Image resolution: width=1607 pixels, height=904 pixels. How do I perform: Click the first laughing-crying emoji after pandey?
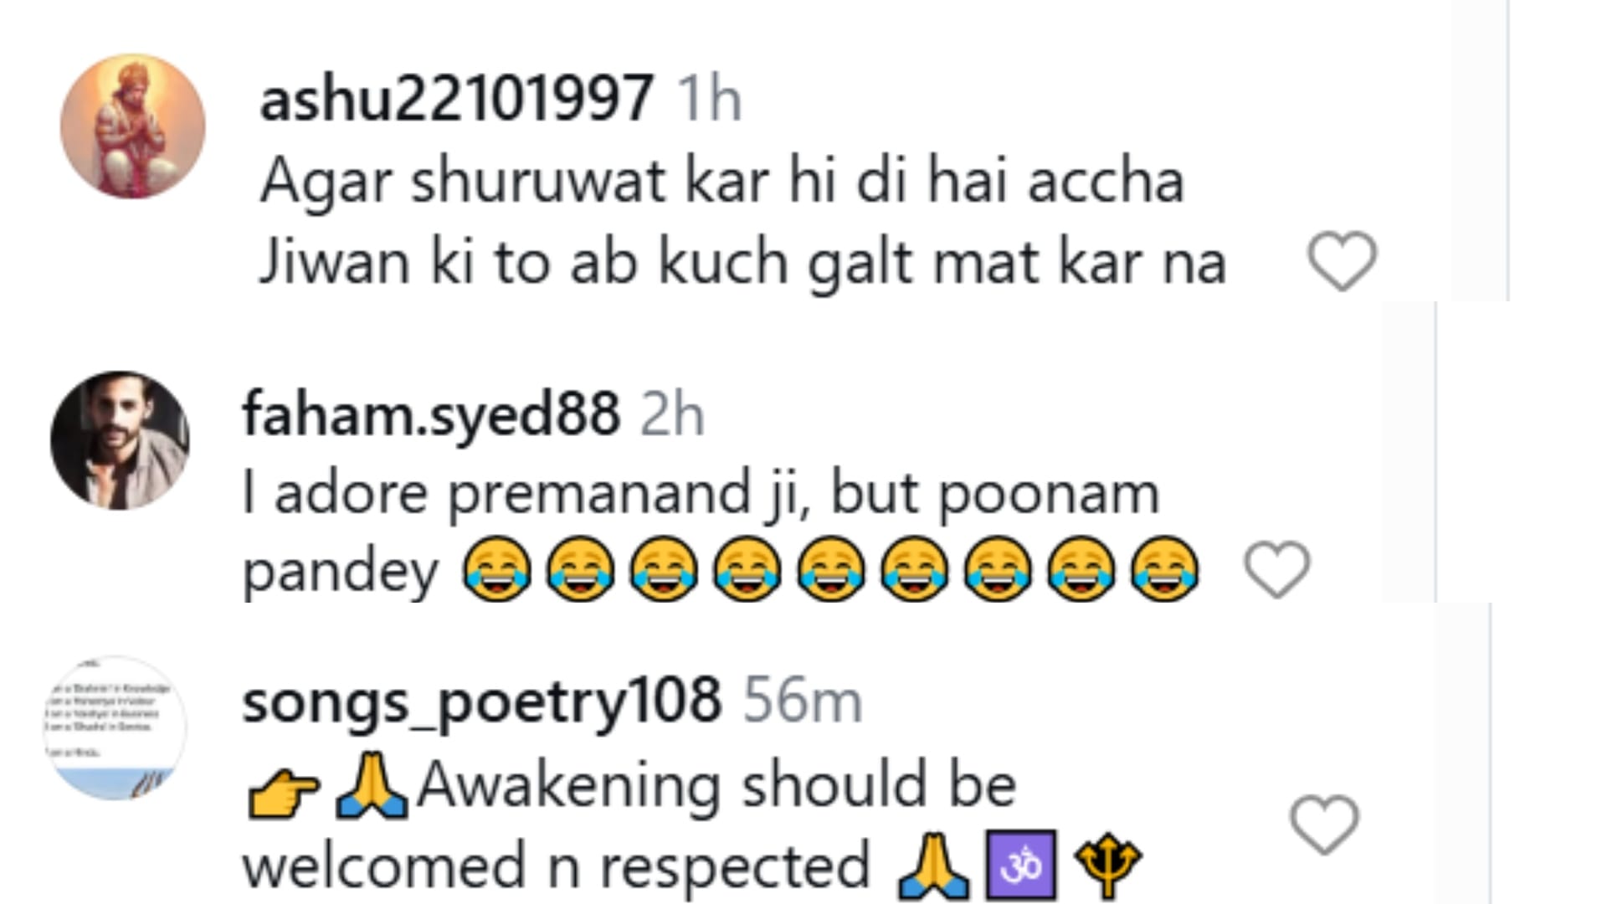click(496, 570)
